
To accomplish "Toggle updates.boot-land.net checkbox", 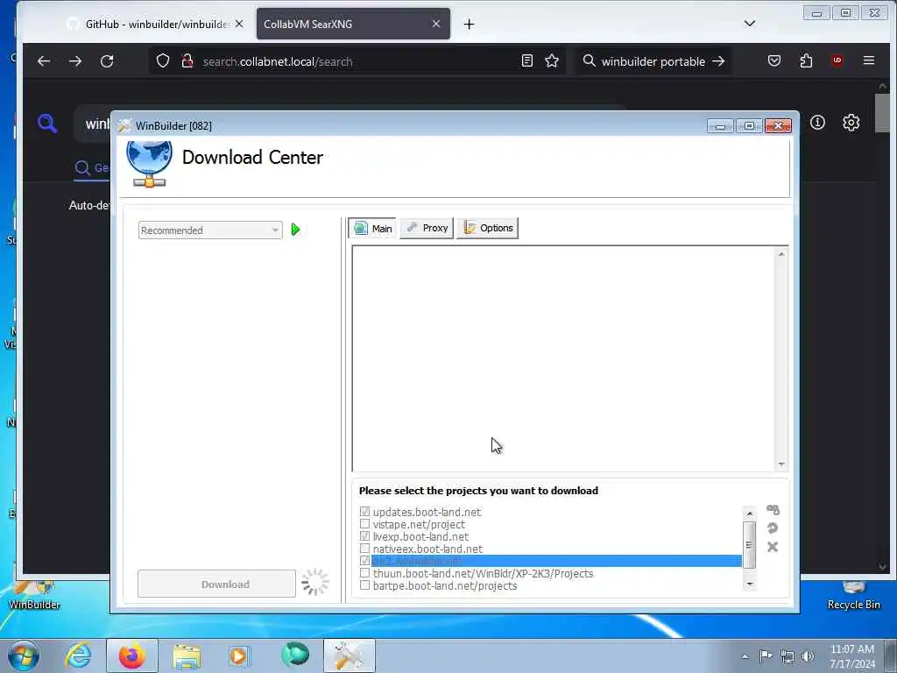I will (x=364, y=512).
